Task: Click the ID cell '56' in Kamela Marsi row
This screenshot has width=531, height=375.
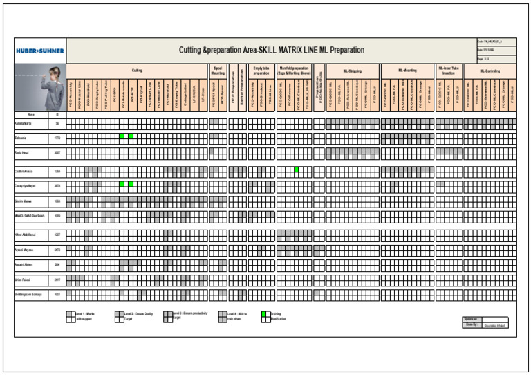Action: click(x=57, y=124)
